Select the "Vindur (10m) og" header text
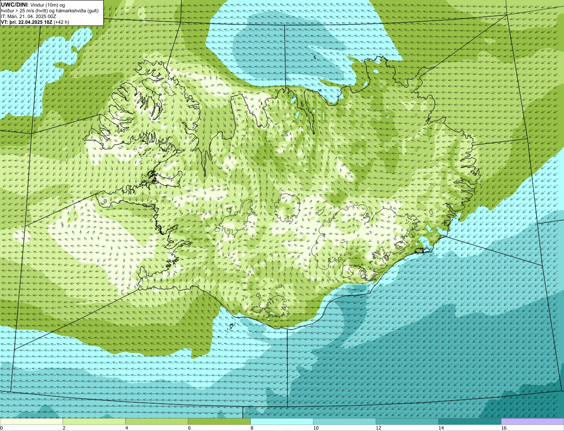 47,5
